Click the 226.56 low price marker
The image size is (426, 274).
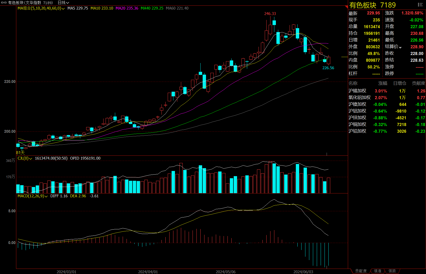pyautogui.click(x=328, y=68)
